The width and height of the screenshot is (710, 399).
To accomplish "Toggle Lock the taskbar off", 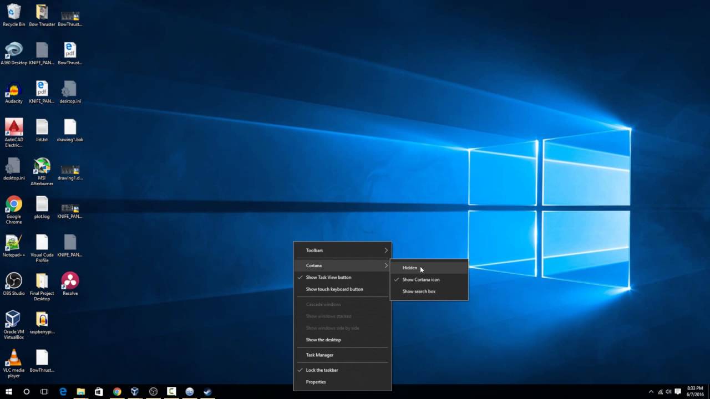I will click(322, 370).
